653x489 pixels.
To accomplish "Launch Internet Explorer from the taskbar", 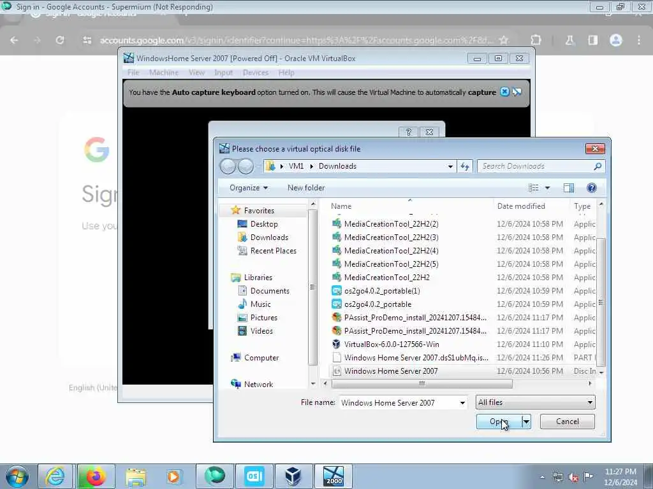I will click(55, 476).
